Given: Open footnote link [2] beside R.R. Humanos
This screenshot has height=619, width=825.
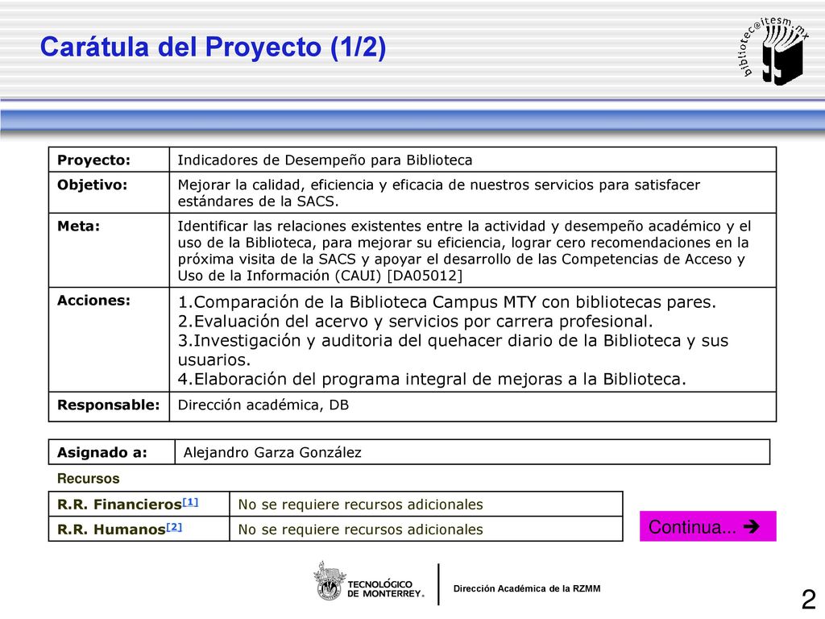Looking at the screenshot, I should [174, 526].
